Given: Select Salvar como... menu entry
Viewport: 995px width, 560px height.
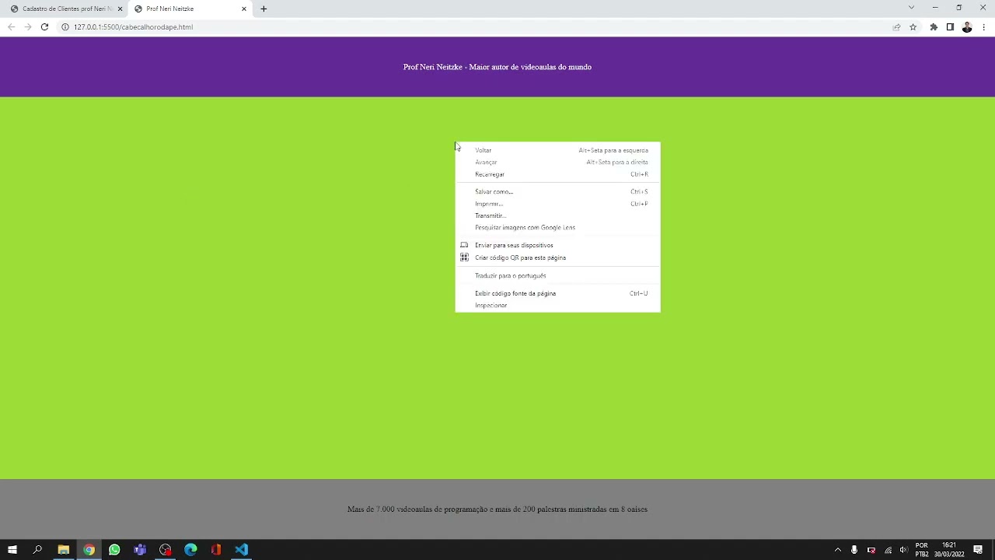Looking at the screenshot, I should [x=557, y=191].
